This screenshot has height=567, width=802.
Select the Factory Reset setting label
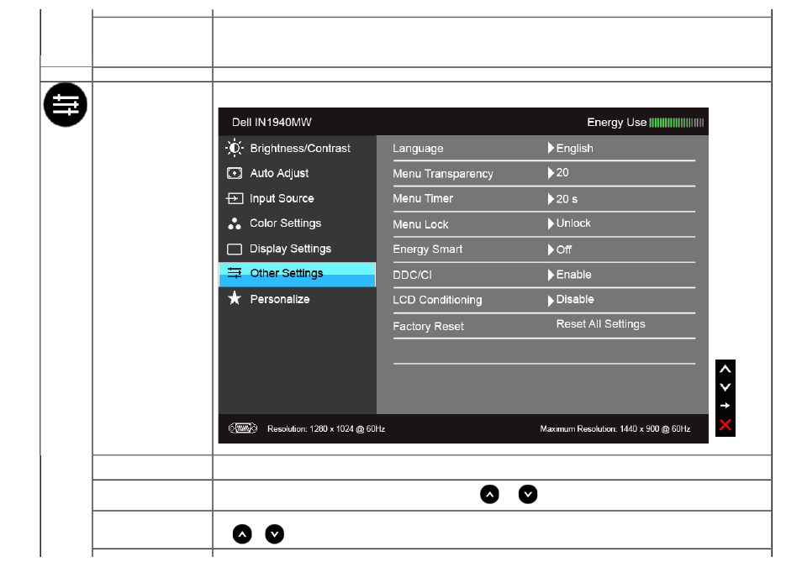coord(428,326)
